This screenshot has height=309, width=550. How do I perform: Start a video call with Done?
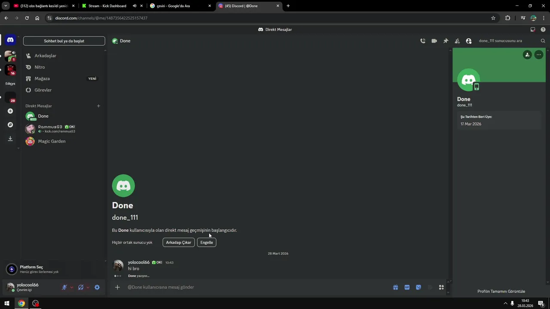pos(434,41)
